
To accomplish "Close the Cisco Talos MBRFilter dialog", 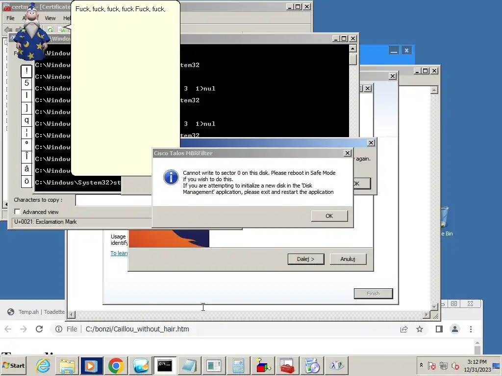I will [x=348, y=153].
